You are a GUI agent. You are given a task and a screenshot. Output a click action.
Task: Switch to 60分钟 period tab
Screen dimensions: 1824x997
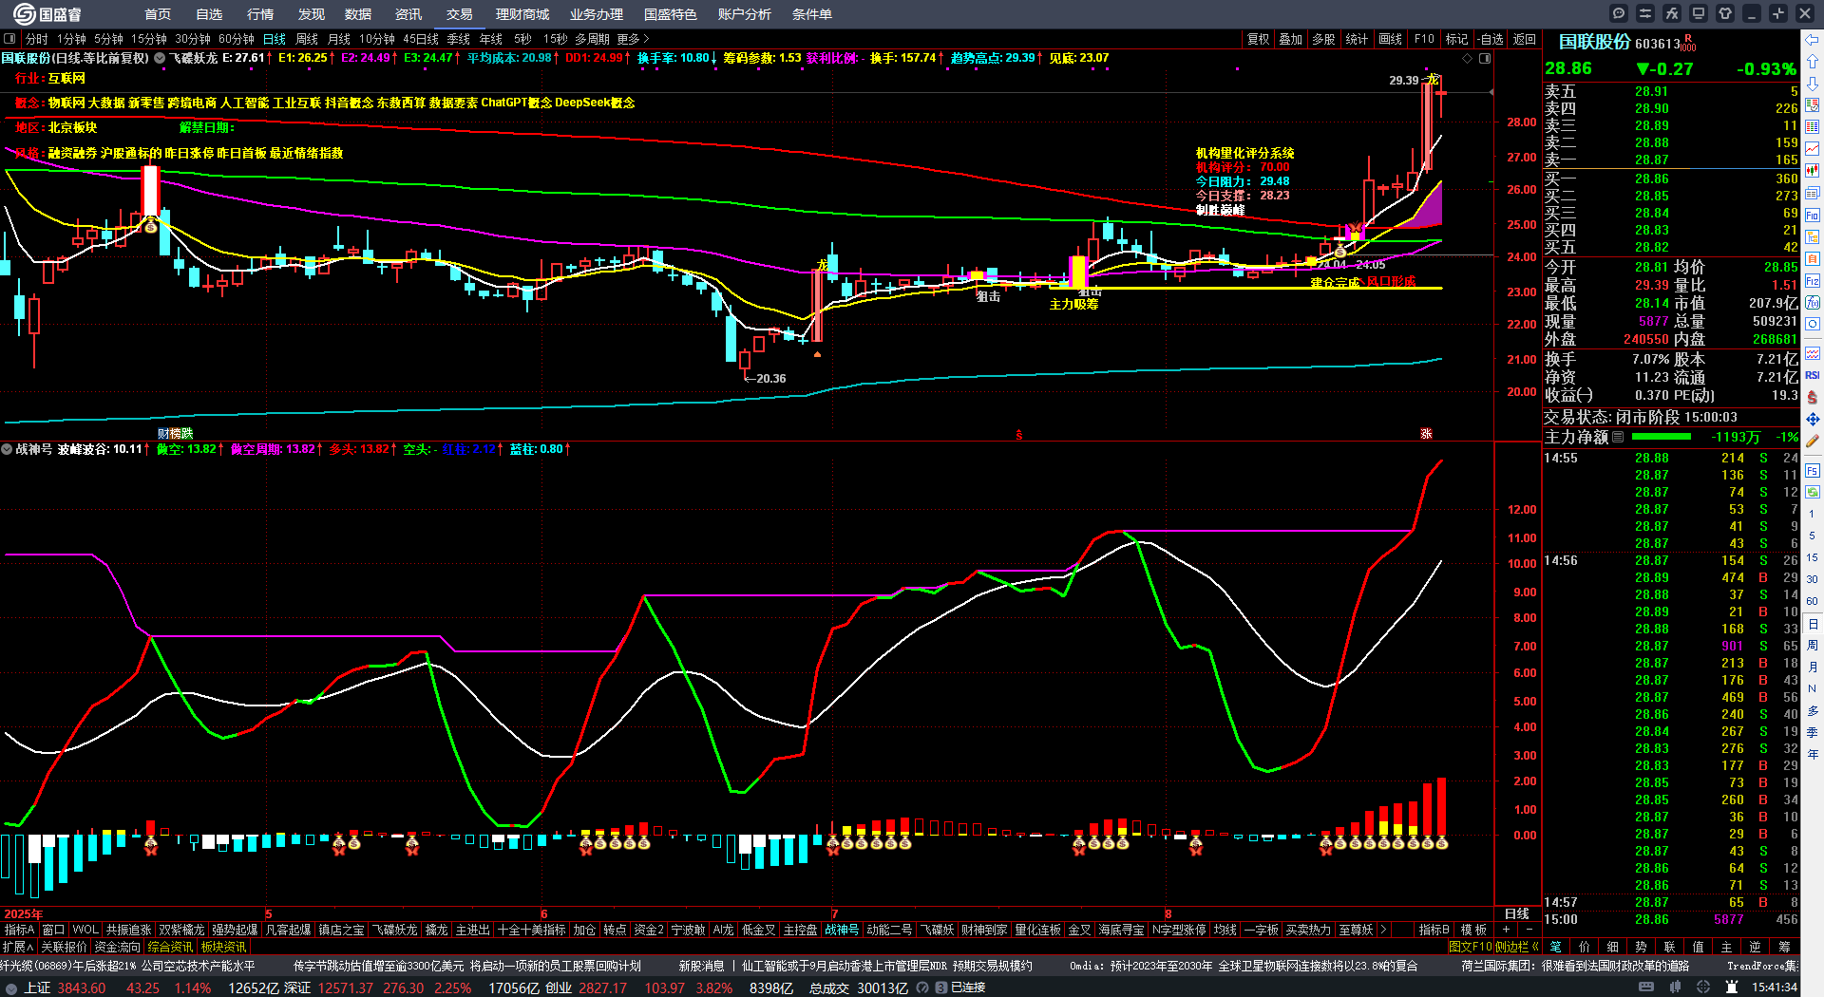(237, 39)
